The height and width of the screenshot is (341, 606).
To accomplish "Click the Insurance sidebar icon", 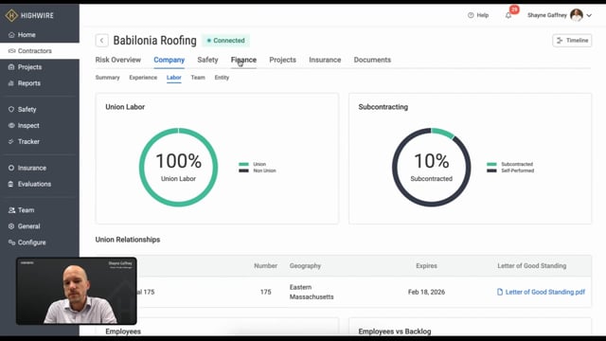I will [11, 168].
